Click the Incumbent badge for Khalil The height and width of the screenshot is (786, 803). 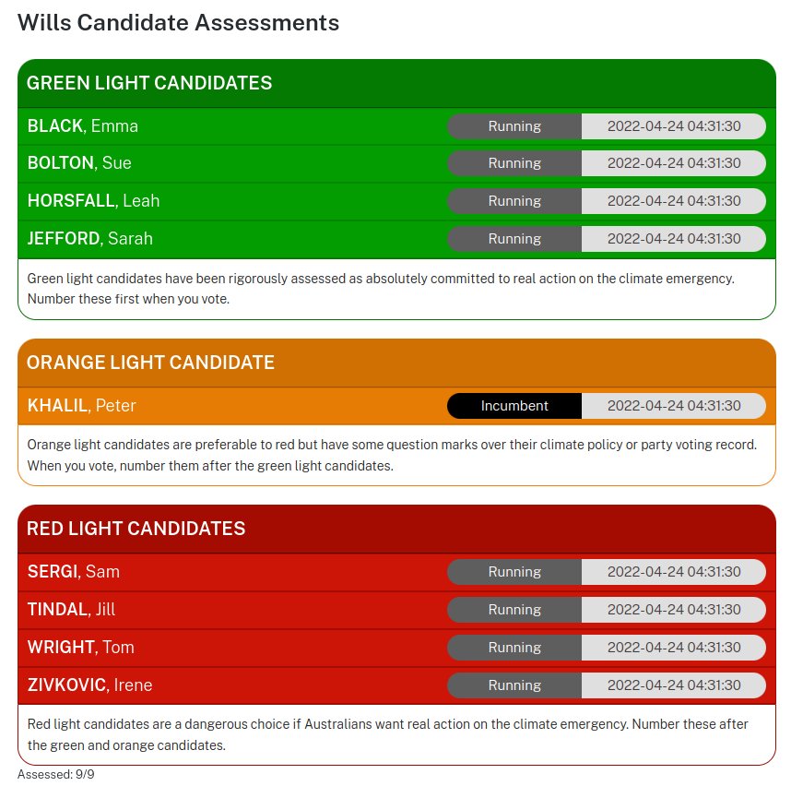pos(514,406)
